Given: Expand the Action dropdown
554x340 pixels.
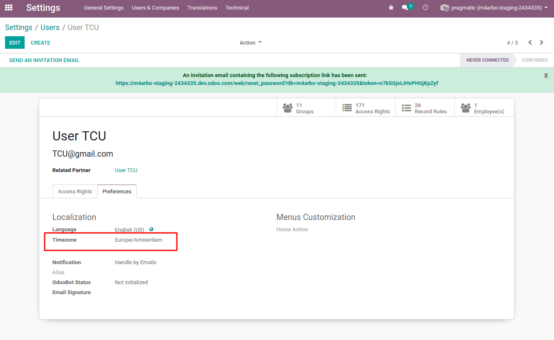Looking at the screenshot, I should click(251, 43).
